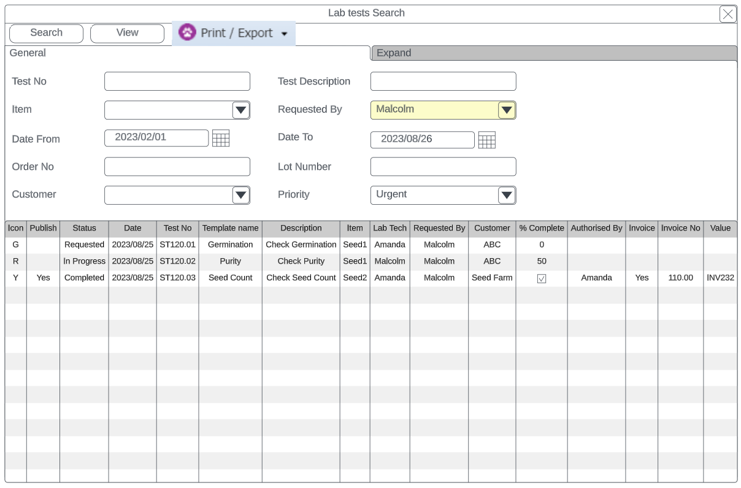Focus the Test No input field
741x488 pixels.
(x=177, y=82)
